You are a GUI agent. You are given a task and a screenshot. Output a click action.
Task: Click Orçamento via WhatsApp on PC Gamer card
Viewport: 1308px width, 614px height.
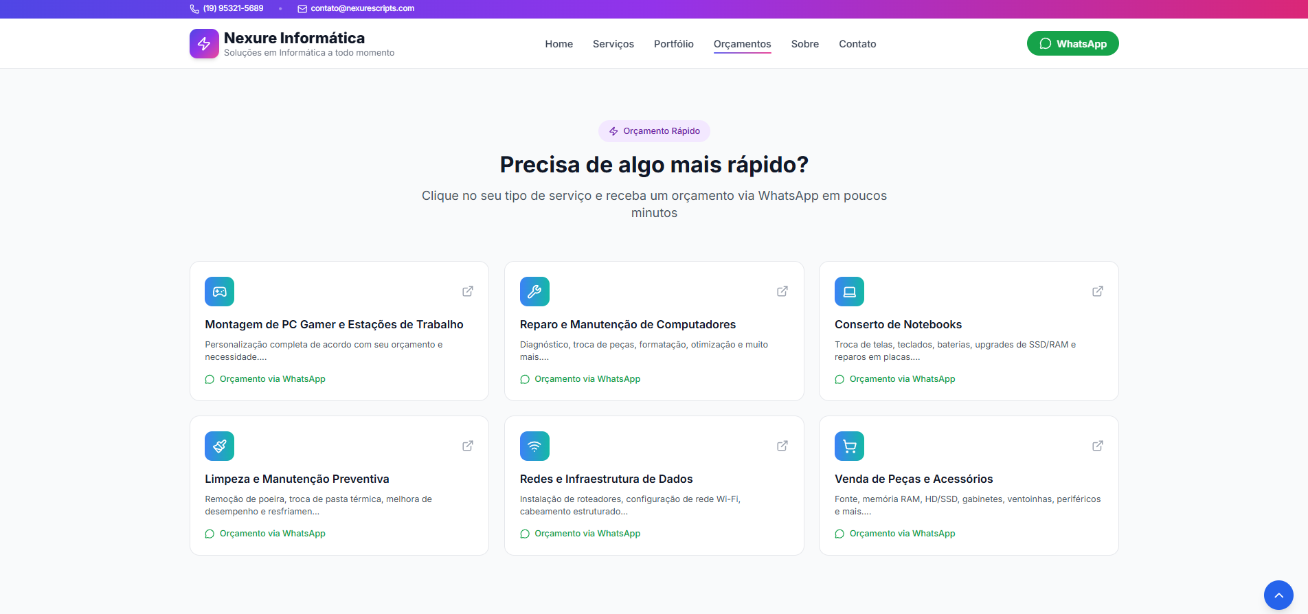coord(273,379)
